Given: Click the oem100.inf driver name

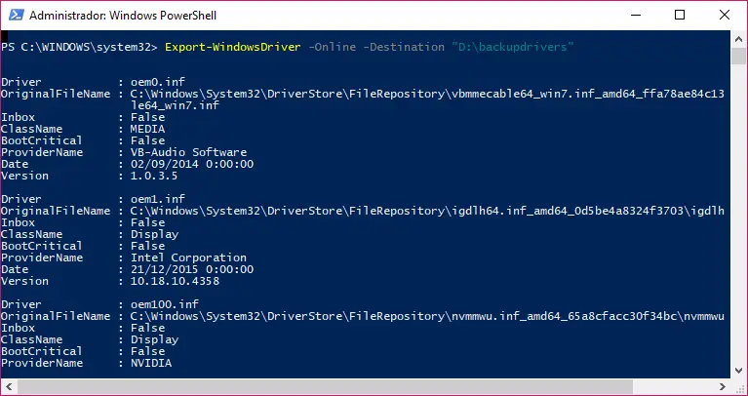Looking at the screenshot, I should tap(159, 304).
